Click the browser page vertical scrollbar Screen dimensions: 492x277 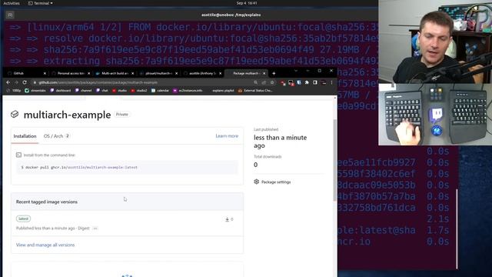(335, 160)
